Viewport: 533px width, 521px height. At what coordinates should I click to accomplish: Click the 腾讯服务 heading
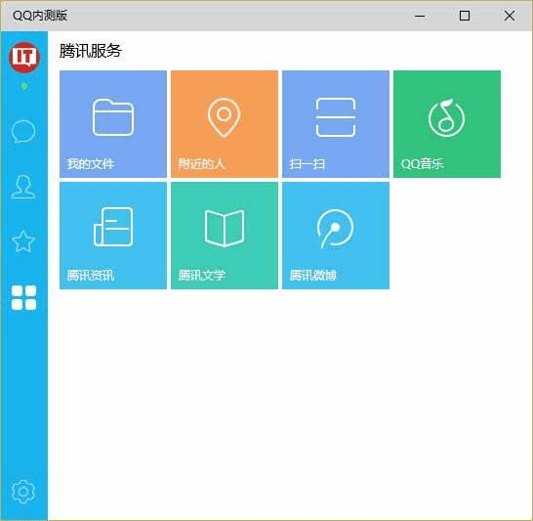point(91,51)
